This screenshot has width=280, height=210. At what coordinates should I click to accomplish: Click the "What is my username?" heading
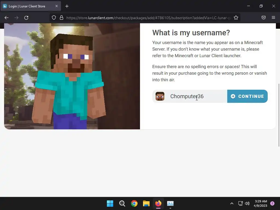(x=191, y=33)
